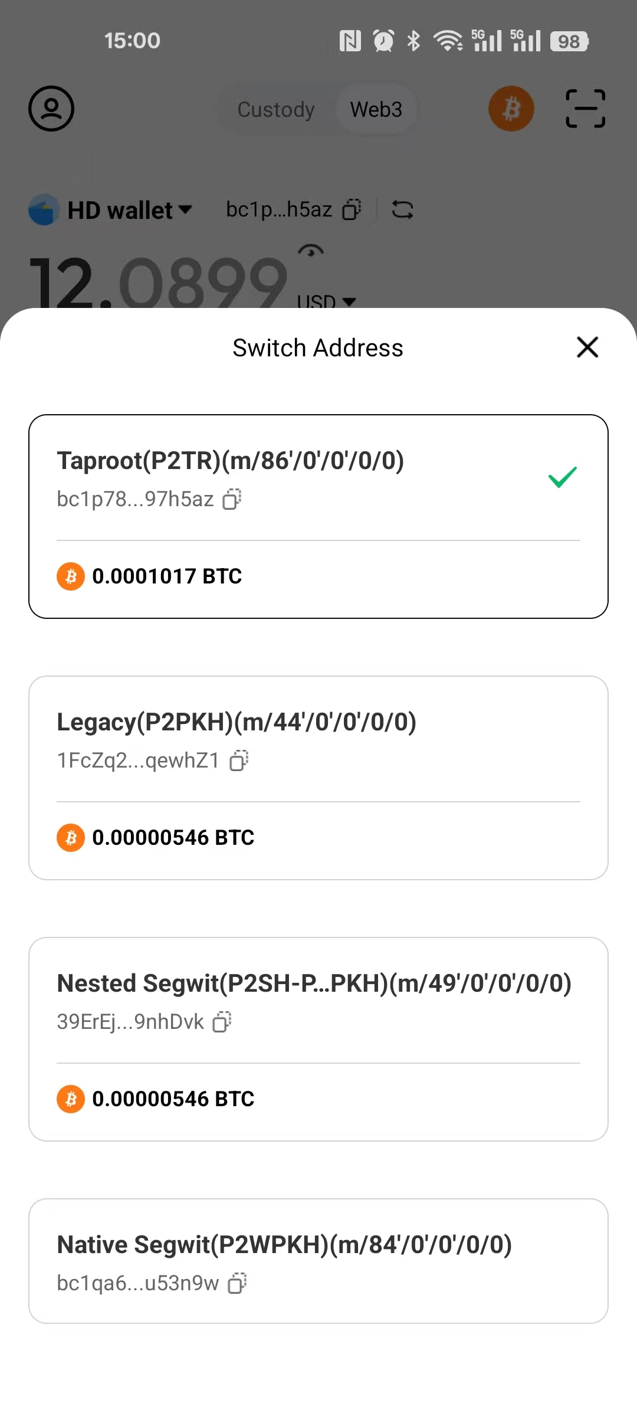Tap the orange Bitcoin network icon
The height and width of the screenshot is (1423, 637).
click(x=511, y=109)
